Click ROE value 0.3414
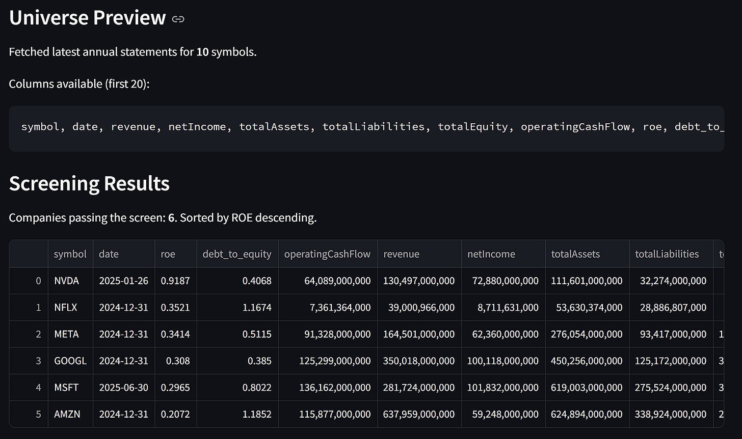 coord(175,334)
